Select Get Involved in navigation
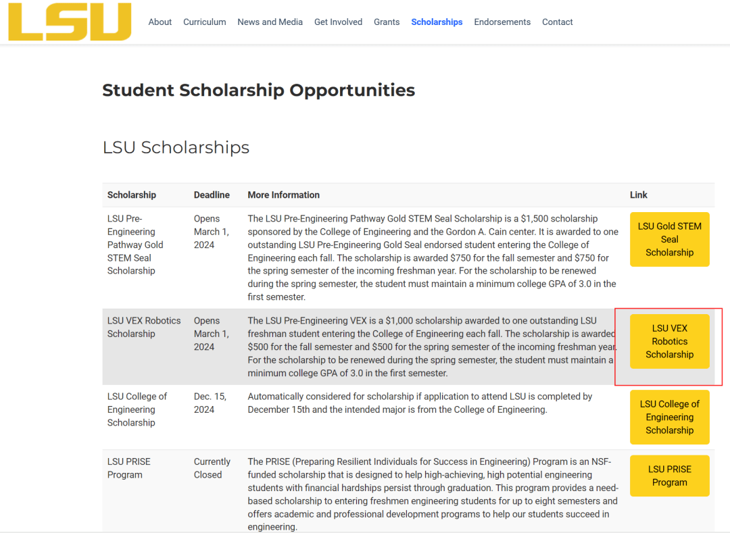This screenshot has height=533, width=730. coord(338,22)
